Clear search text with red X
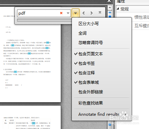149x129 pixels. (61, 13)
